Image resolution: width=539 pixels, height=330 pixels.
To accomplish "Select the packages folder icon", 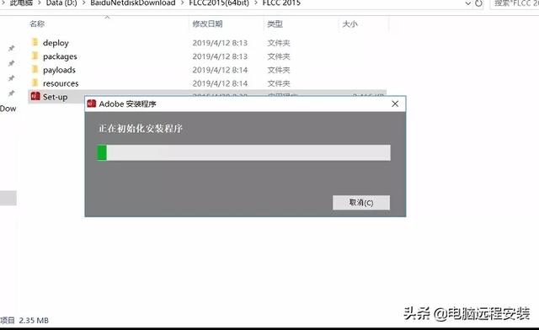I will pyautogui.click(x=35, y=56).
